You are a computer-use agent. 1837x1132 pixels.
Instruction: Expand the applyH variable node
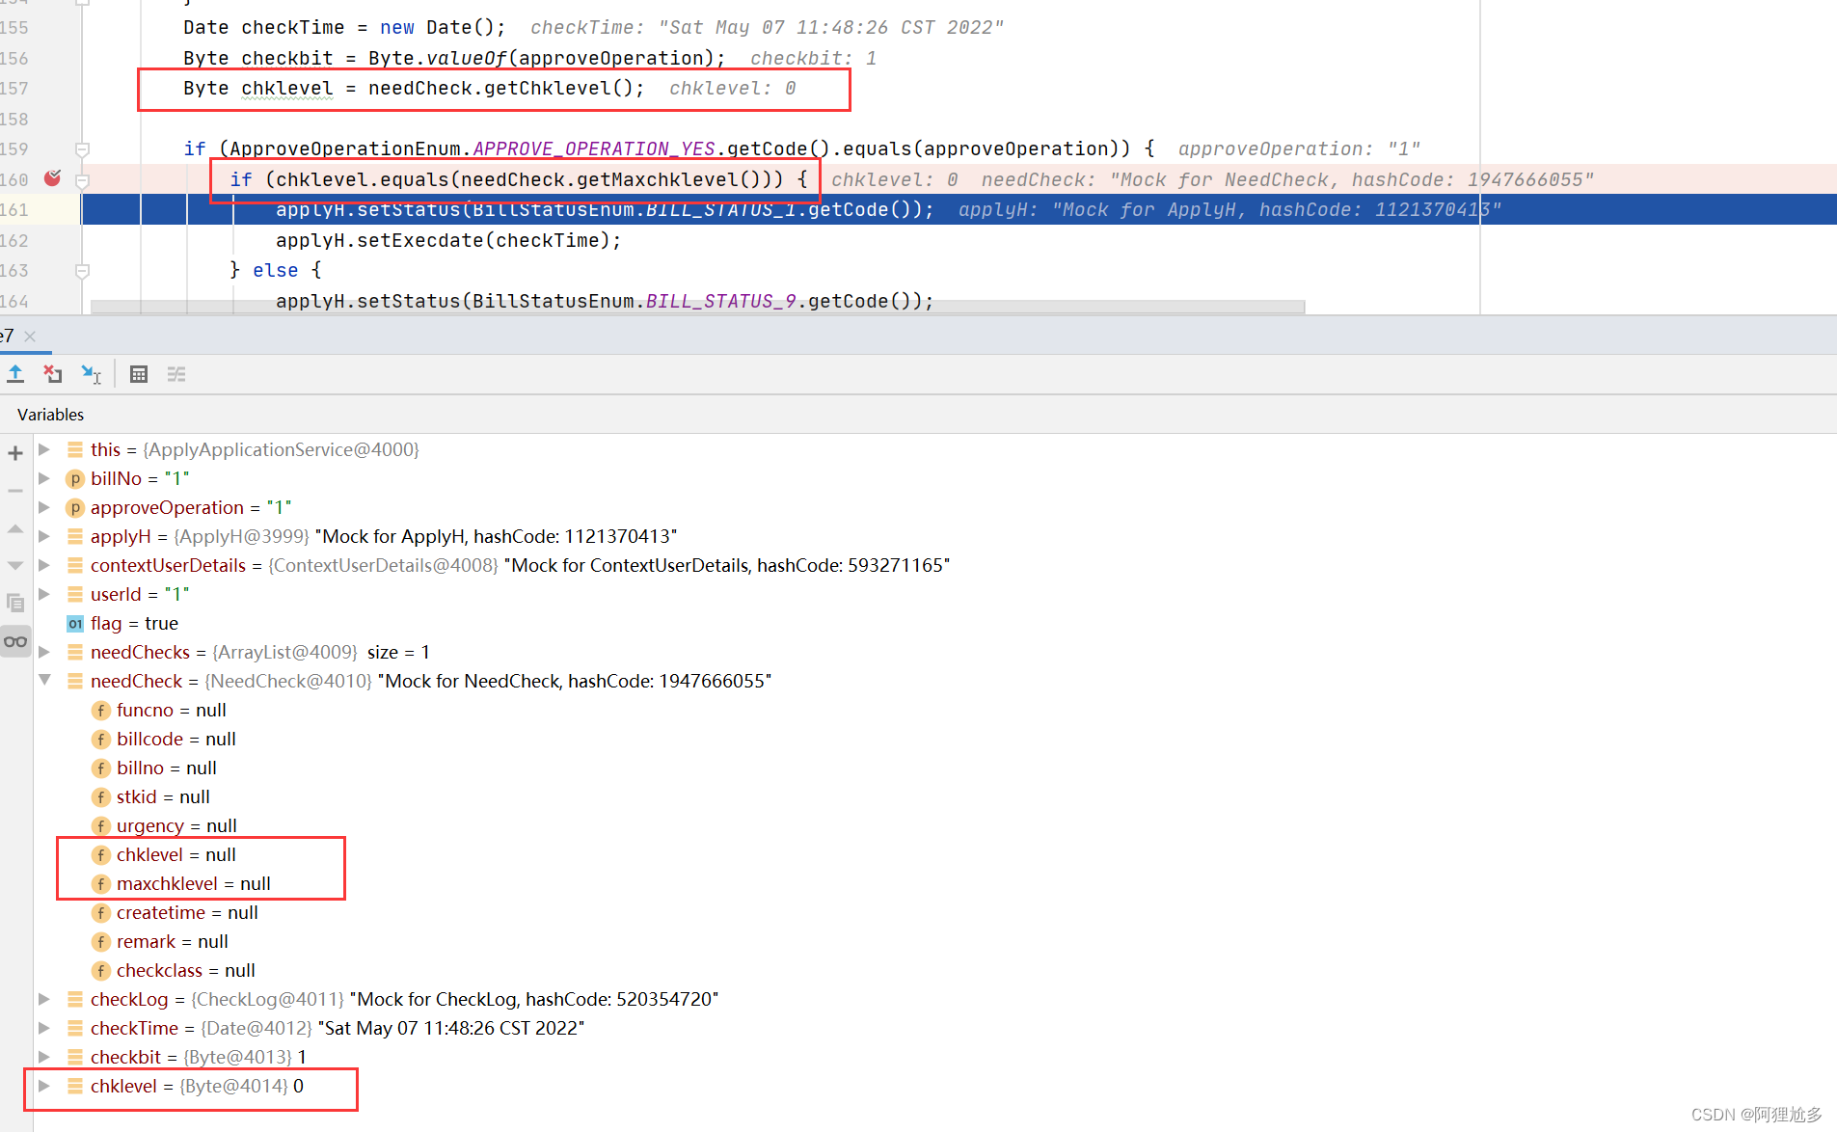click(x=44, y=536)
